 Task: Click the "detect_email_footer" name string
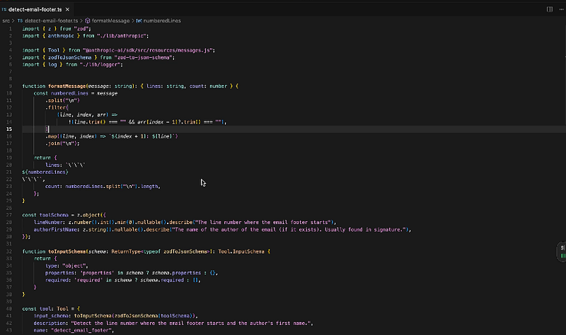81,330
